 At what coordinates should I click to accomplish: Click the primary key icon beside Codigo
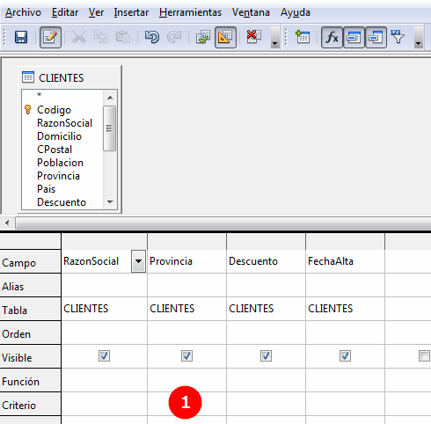(x=28, y=110)
